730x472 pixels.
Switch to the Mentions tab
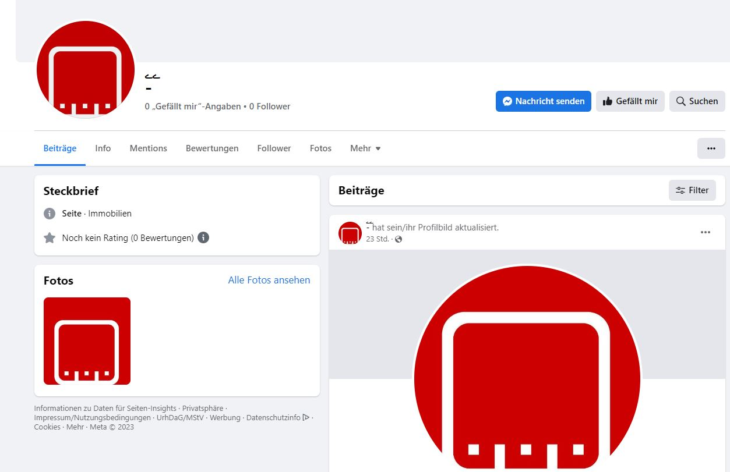148,148
